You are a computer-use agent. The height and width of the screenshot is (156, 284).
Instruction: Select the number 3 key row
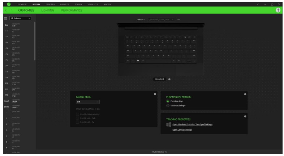19,130
